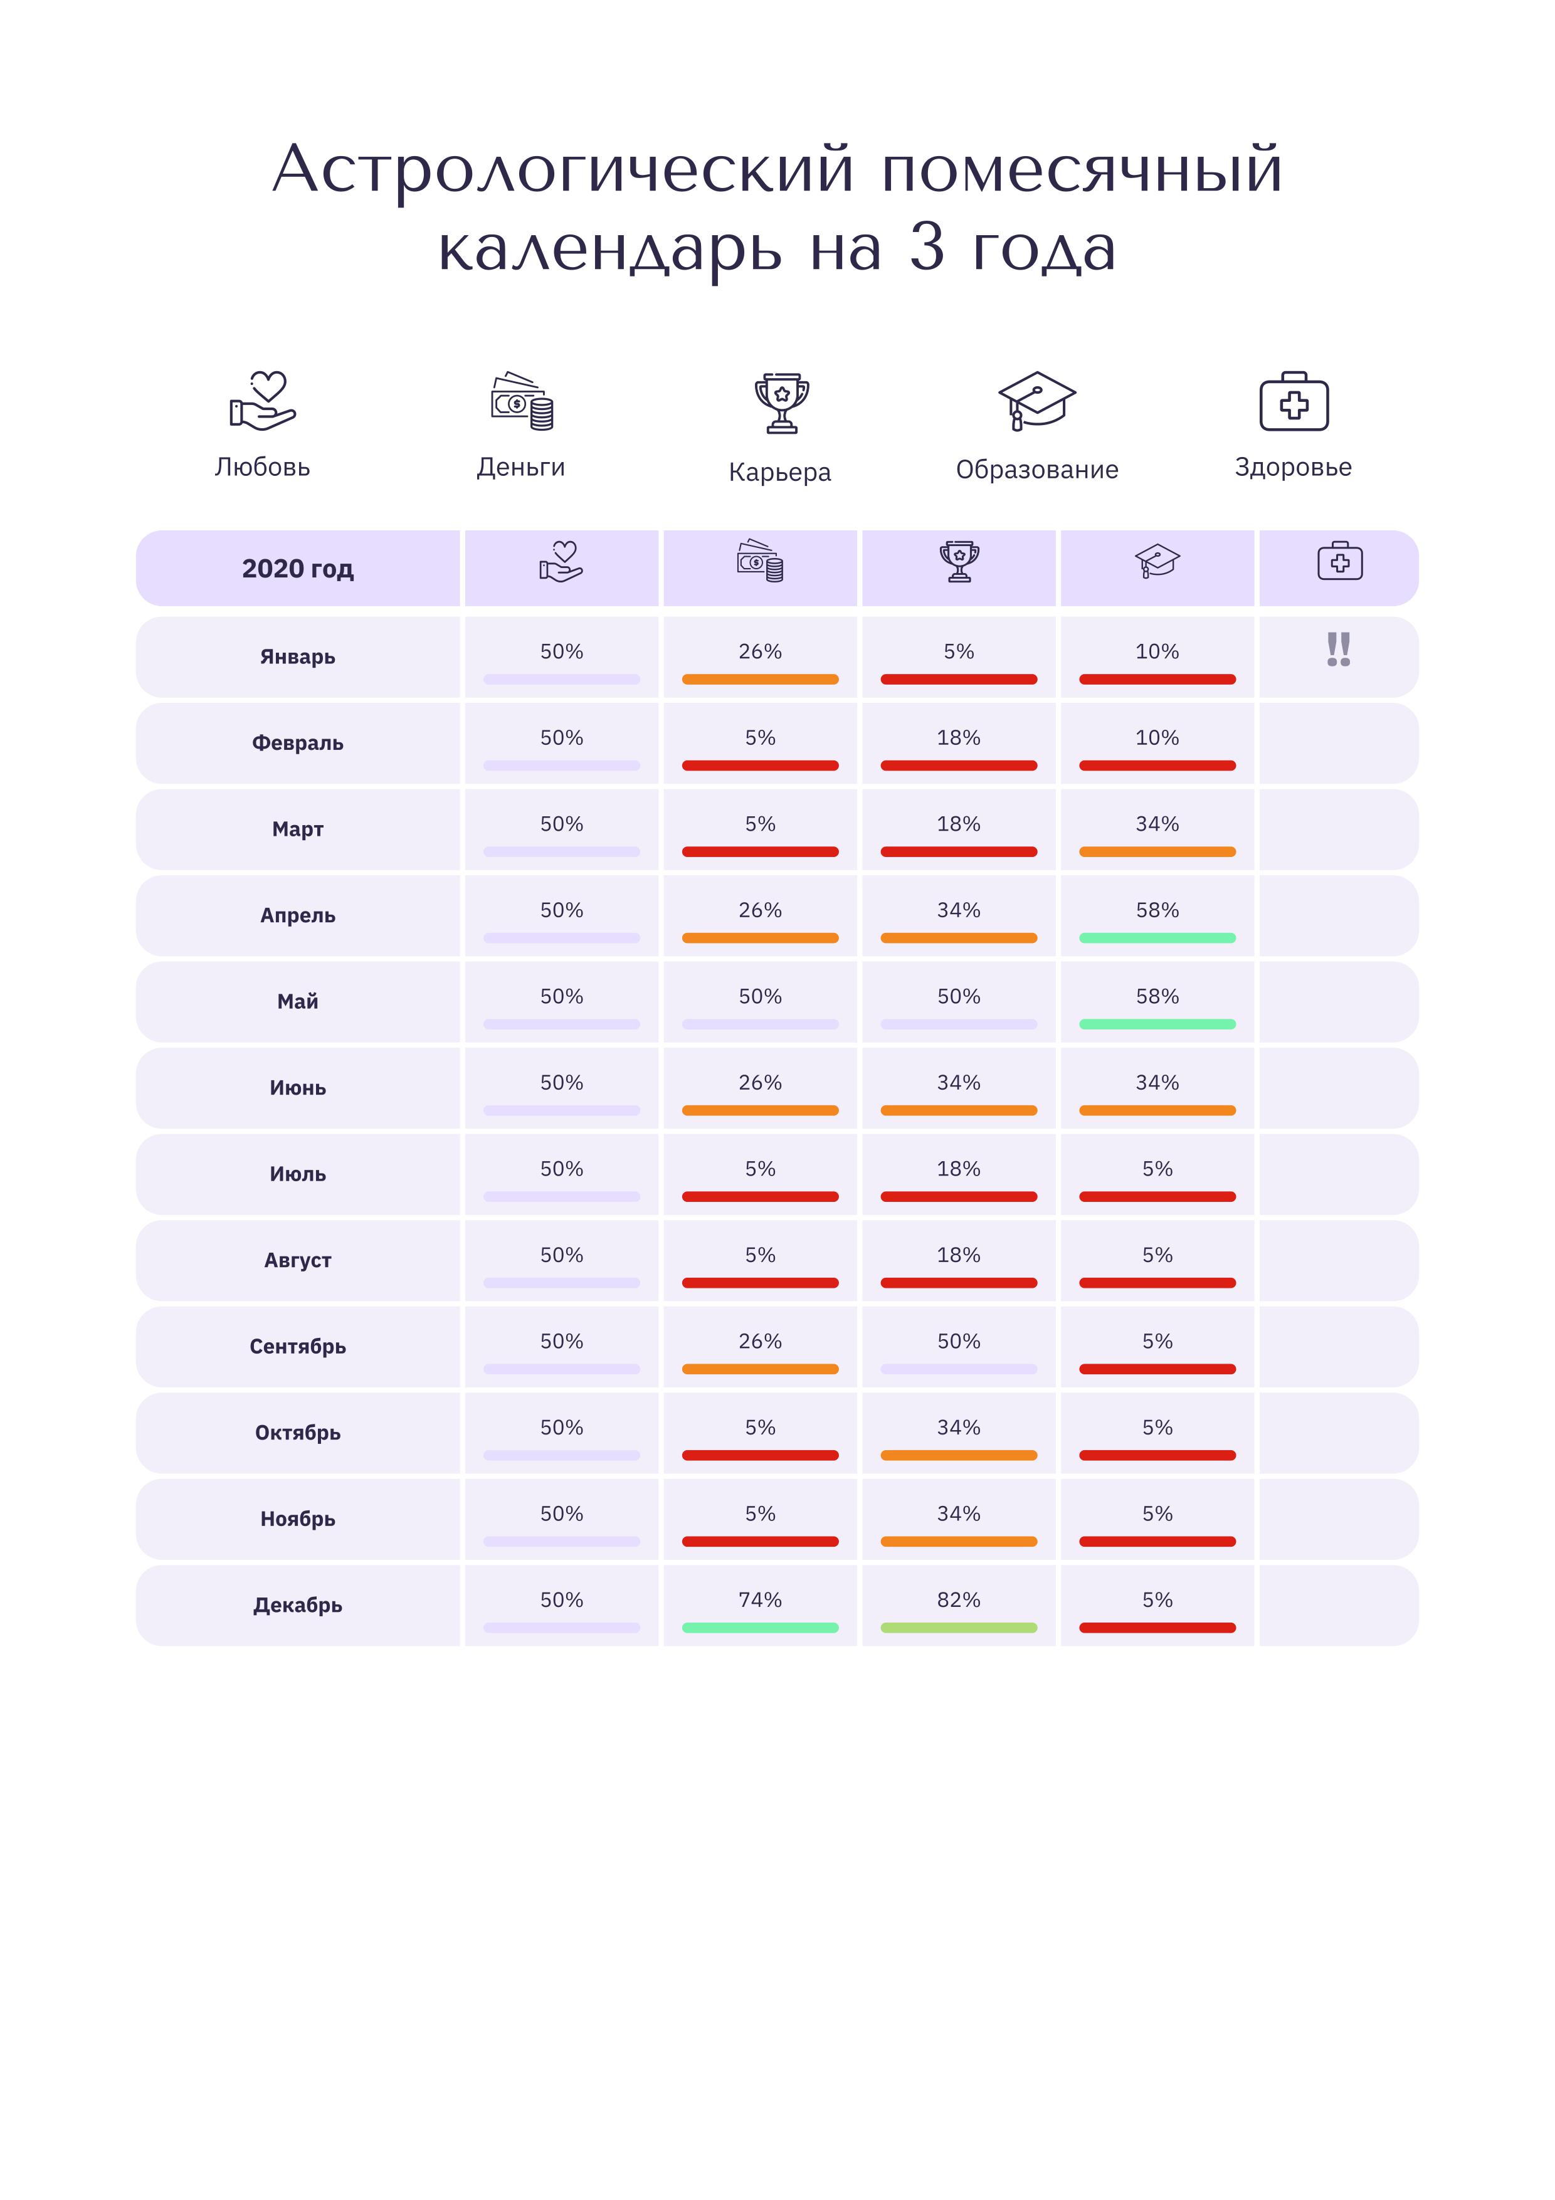Click the graduation cap icon in table header
This screenshot has height=2200, width=1555.
click(1157, 562)
